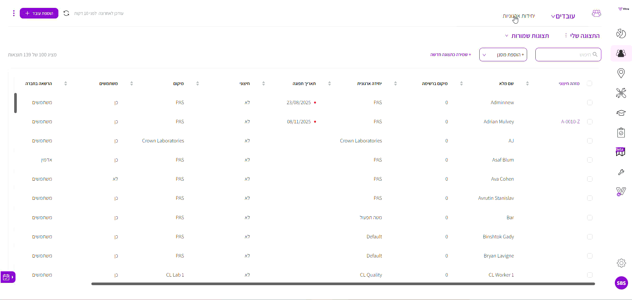Toggle the select-all checkbox in table header

click(589, 83)
